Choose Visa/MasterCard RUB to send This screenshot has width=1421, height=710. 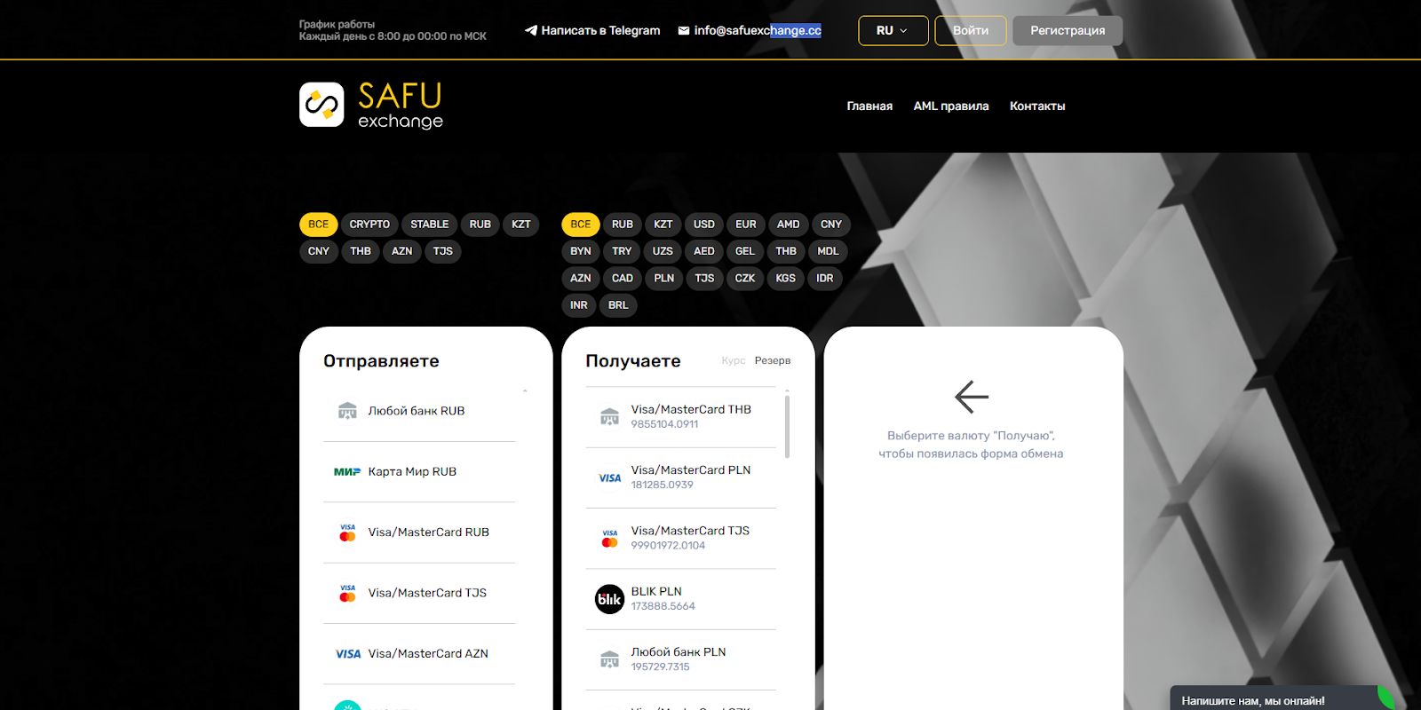tap(419, 532)
